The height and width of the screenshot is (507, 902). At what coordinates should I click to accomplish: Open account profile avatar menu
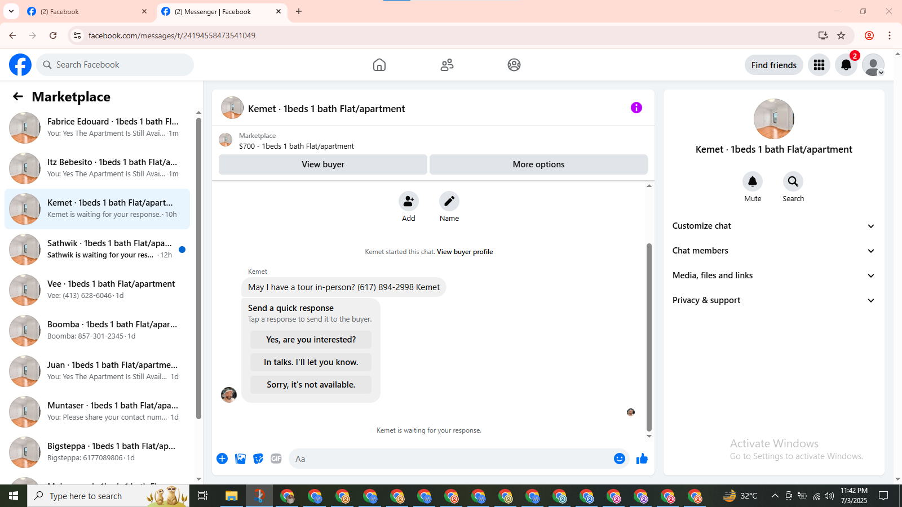[873, 65]
